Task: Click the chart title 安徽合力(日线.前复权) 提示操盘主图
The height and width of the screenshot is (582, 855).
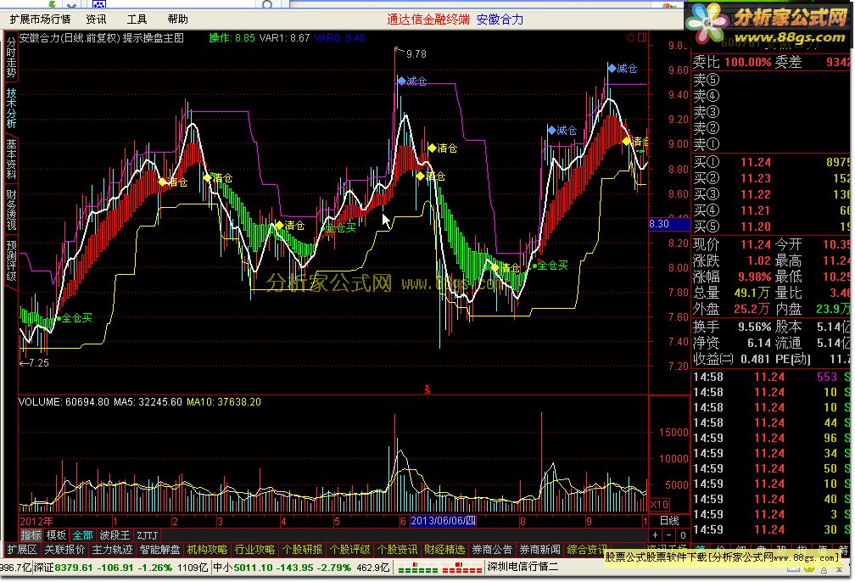Action: click(x=102, y=37)
